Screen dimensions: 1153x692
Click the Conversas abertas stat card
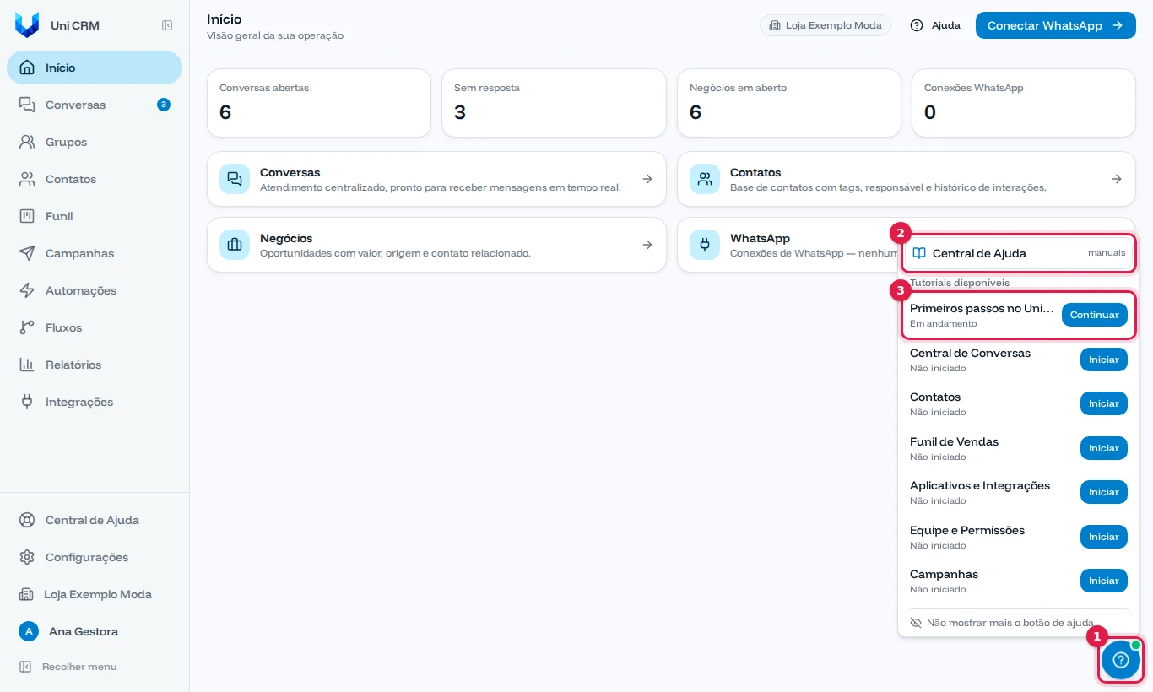click(x=319, y=103)
